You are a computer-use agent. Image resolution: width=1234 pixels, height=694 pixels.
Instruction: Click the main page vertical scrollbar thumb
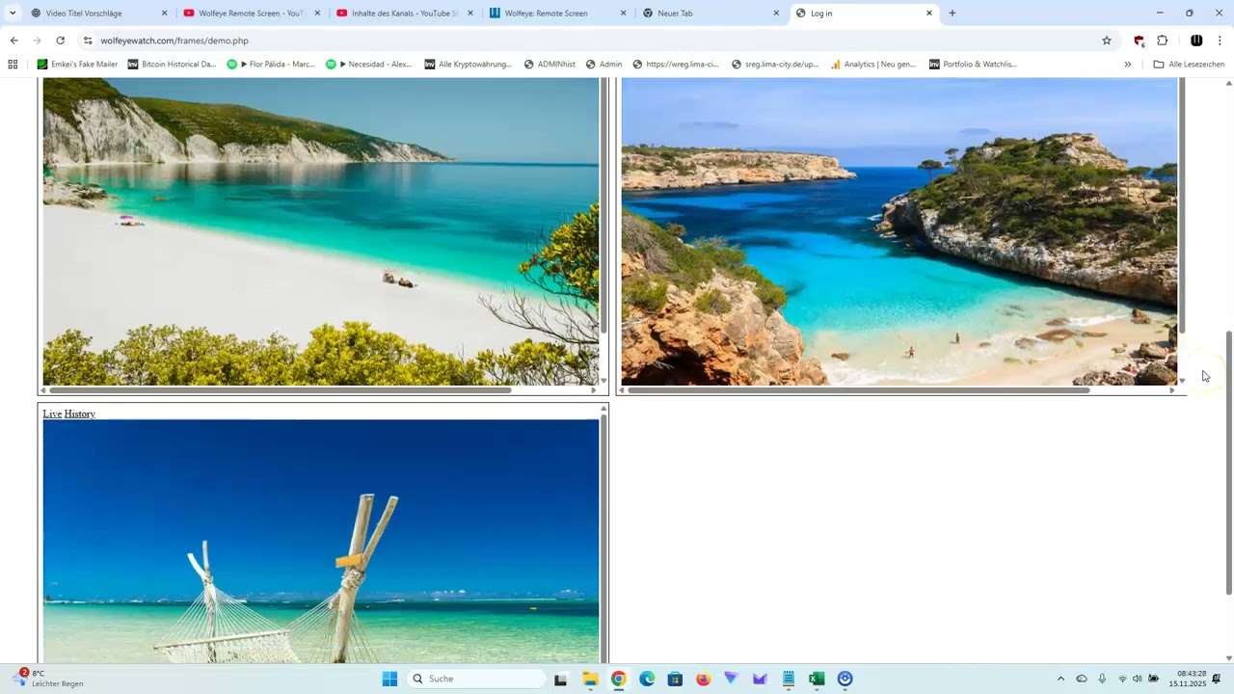(1229, 463)
